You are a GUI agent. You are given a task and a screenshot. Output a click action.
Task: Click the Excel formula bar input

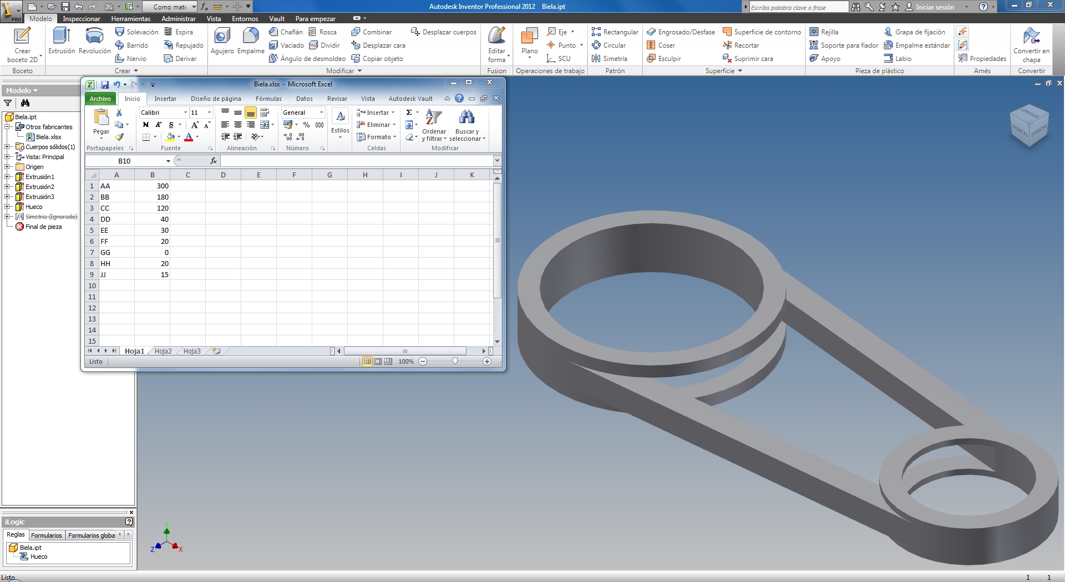(356, 161)
